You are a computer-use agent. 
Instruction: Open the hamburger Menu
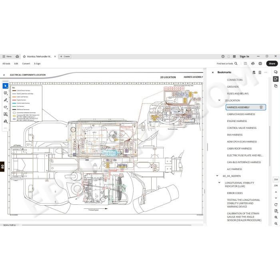pos(7,56)
